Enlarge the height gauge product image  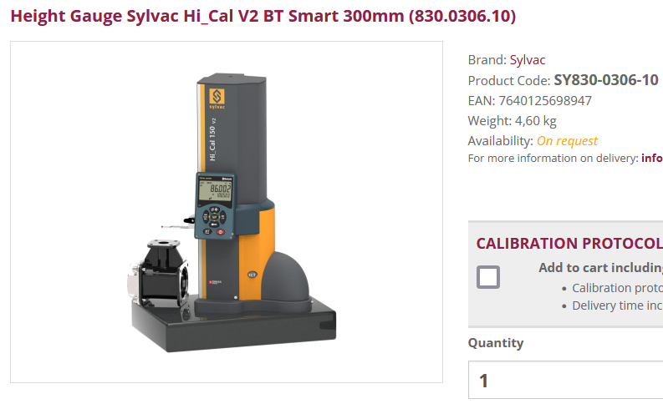[227, 212]
